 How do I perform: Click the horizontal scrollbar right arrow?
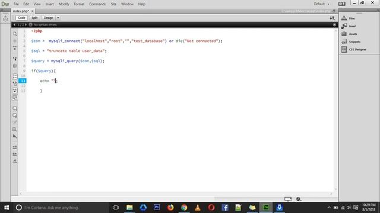(x=331, y=193)
